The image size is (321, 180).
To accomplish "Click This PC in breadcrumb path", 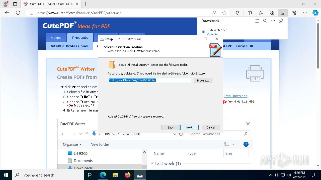I will click(x=109, y=134).
